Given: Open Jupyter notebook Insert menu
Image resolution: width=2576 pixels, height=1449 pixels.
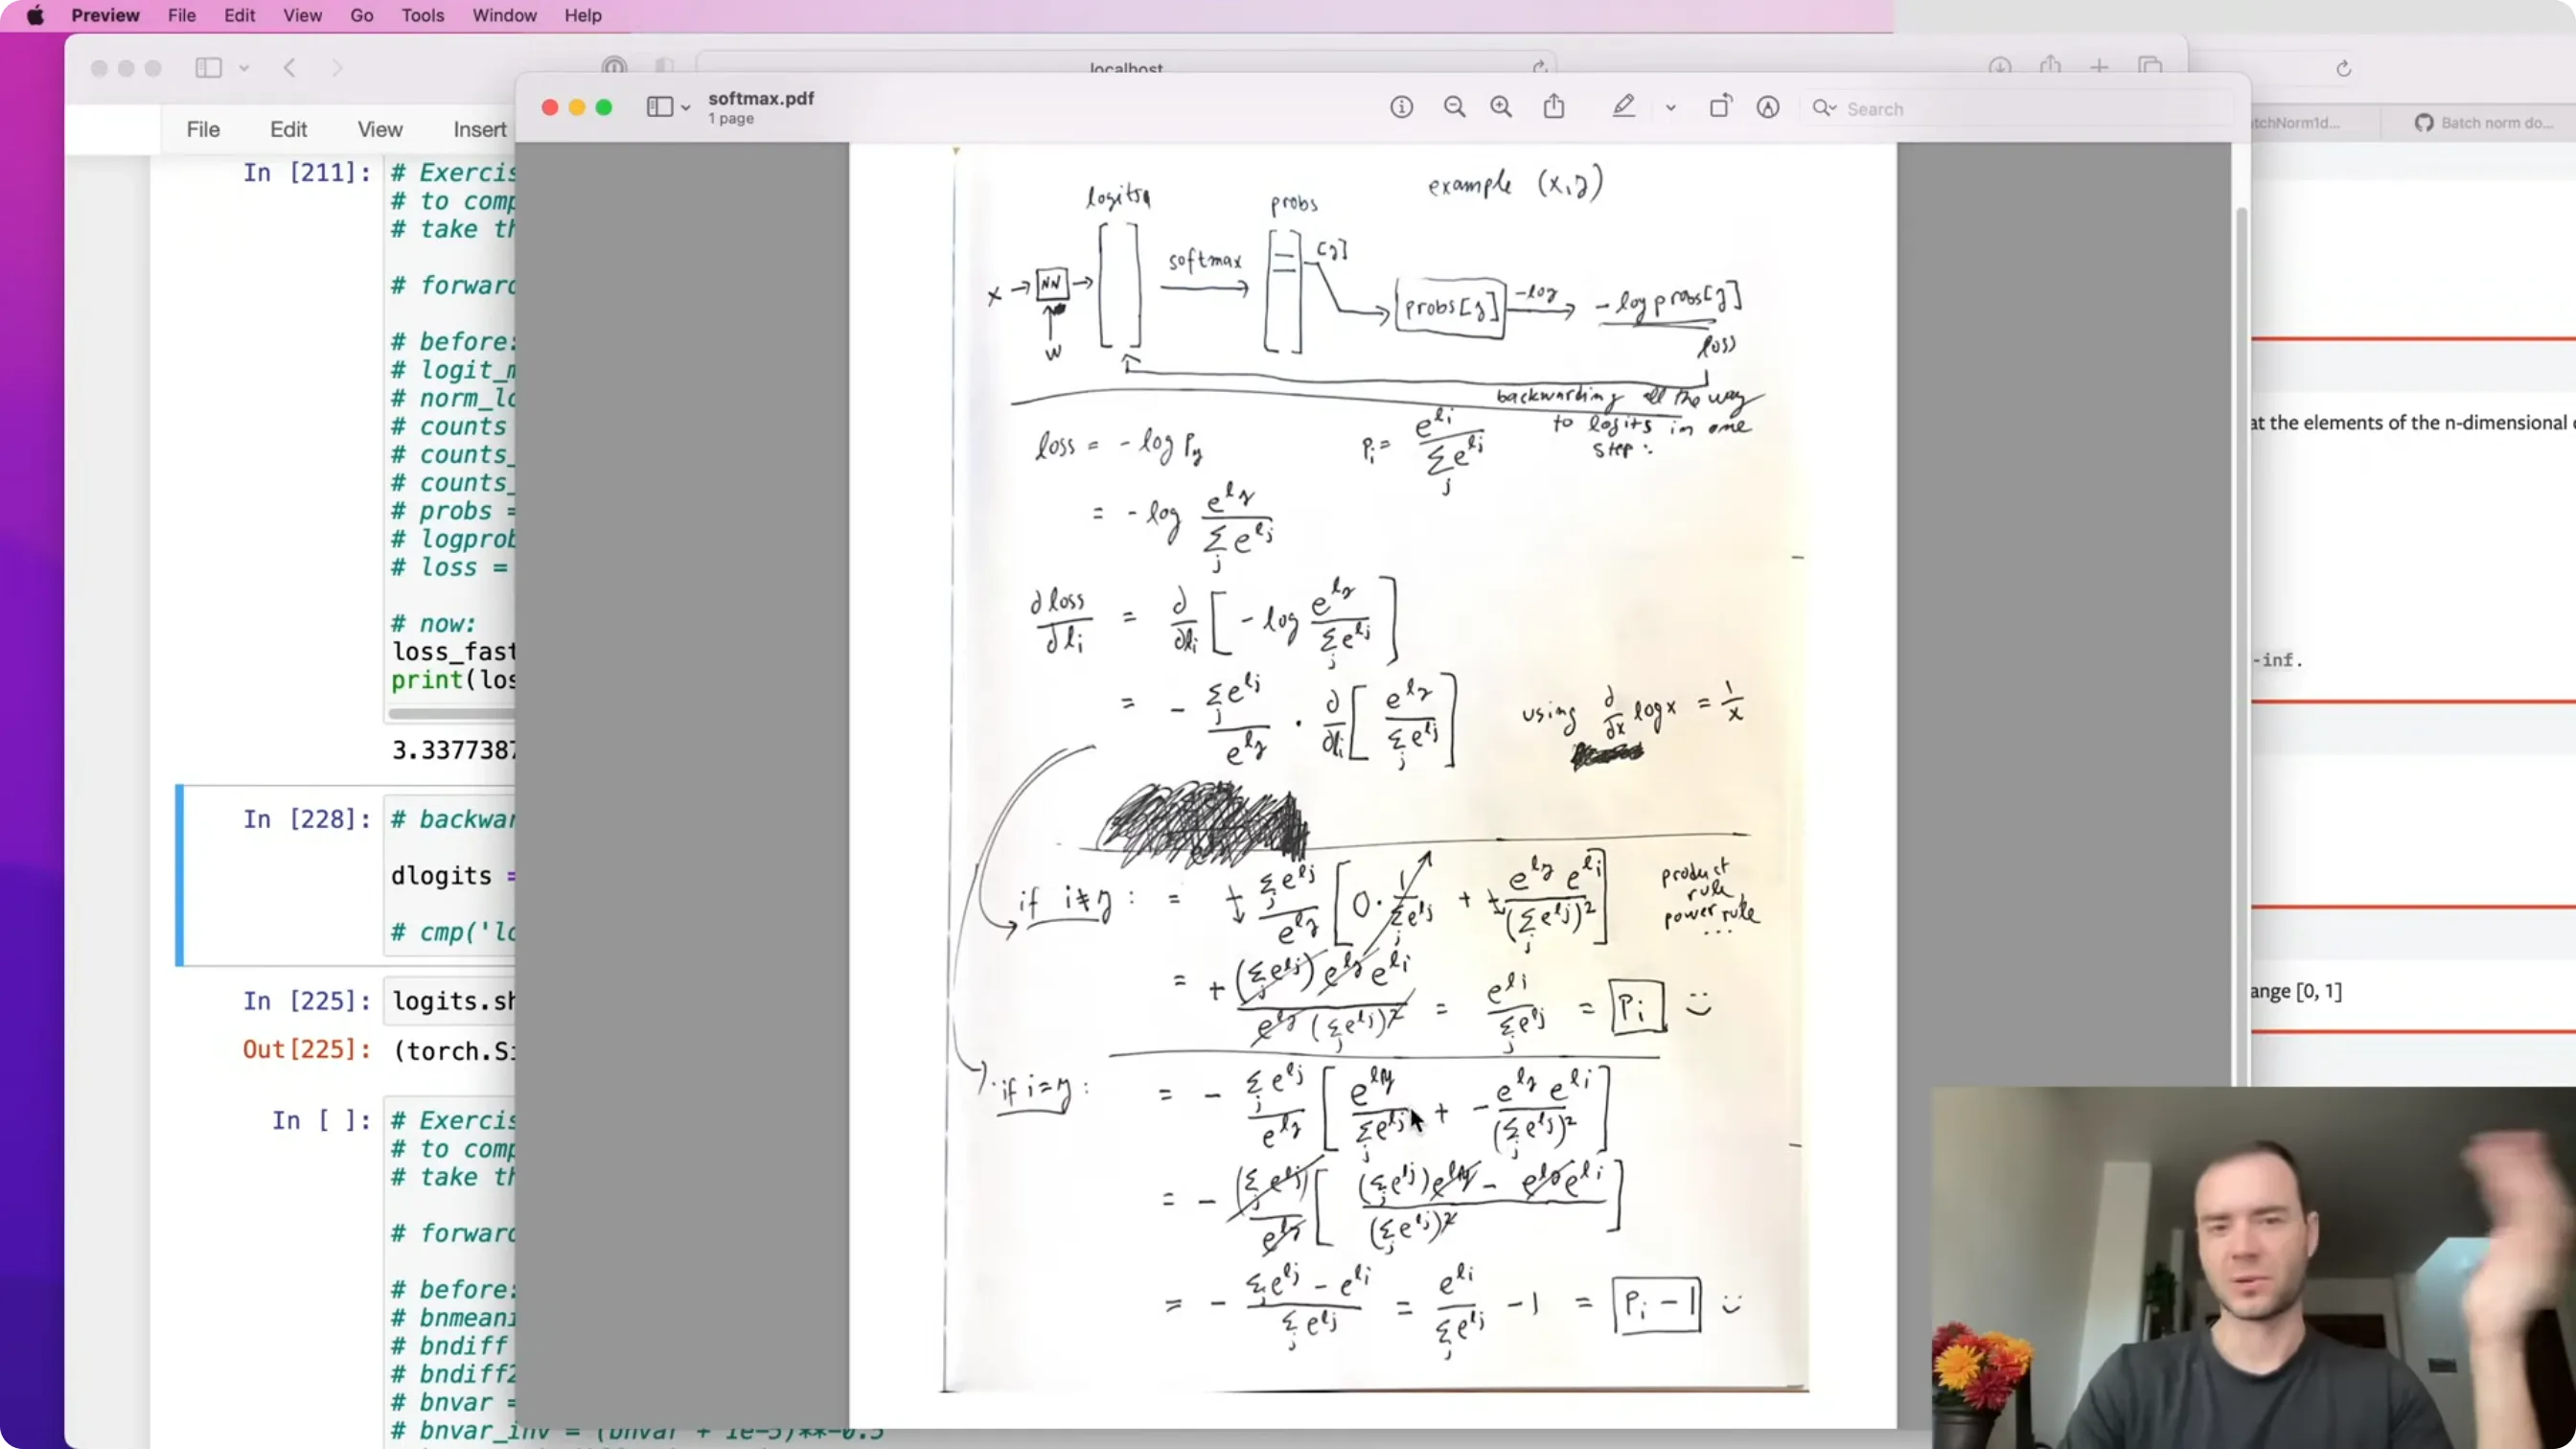Looking at the screenshot, I should pyautogui.click(x=480, y=129).
